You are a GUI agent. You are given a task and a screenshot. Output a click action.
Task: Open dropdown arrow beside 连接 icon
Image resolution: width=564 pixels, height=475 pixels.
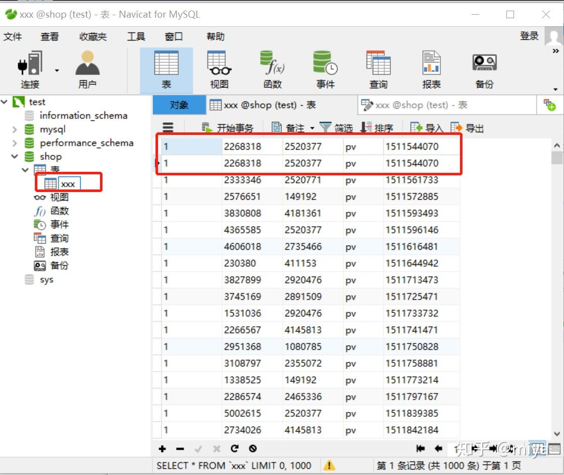point(57,71)
